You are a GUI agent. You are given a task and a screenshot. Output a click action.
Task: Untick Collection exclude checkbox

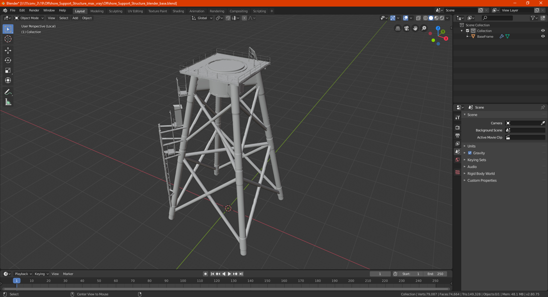[468, 31]
